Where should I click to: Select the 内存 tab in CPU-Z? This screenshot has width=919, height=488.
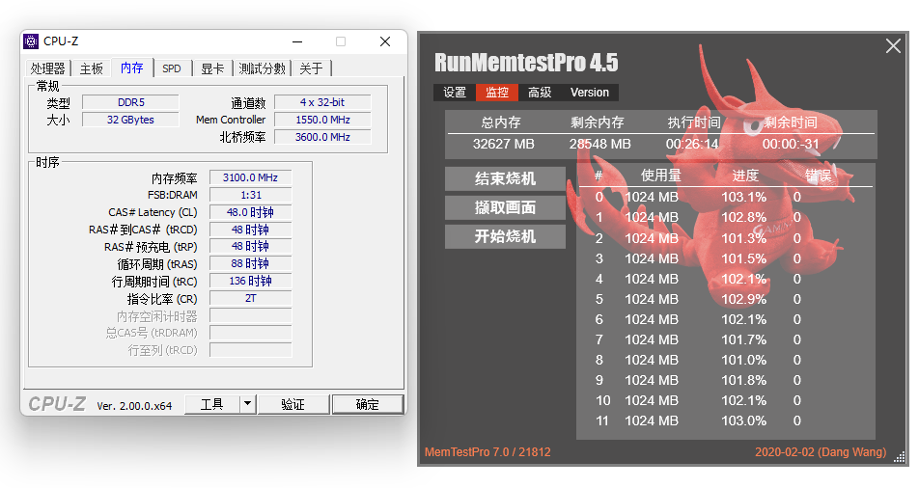[x=132, y=68]
